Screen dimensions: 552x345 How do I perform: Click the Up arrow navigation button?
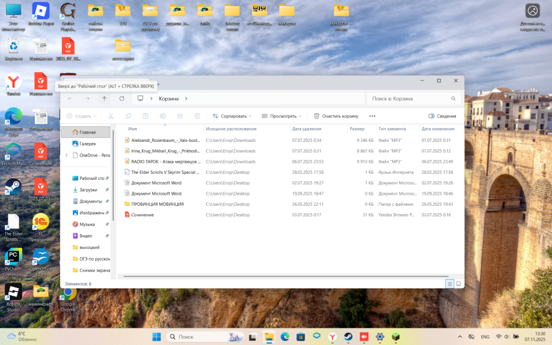[104, 99]
